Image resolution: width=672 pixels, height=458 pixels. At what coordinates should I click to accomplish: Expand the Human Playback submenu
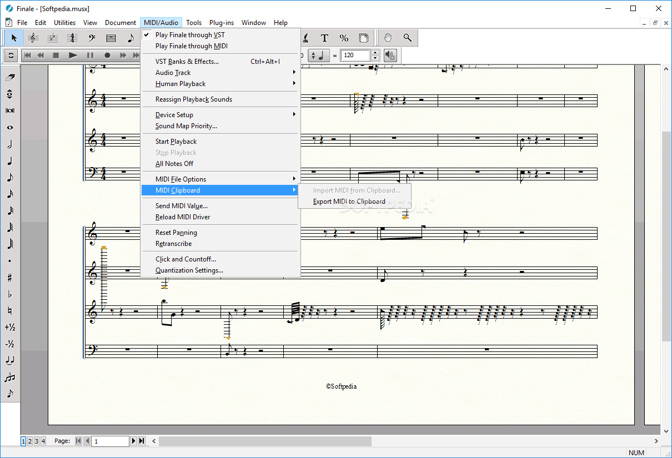tap(220, 84)
